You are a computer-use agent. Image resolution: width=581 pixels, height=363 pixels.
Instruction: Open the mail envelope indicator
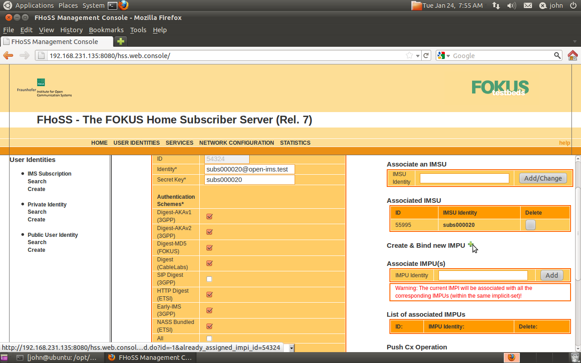tap(527, 5)
